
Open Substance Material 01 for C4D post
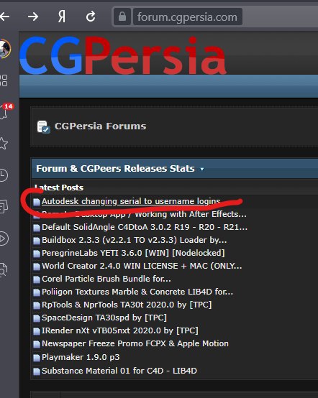tap(119, 371)
